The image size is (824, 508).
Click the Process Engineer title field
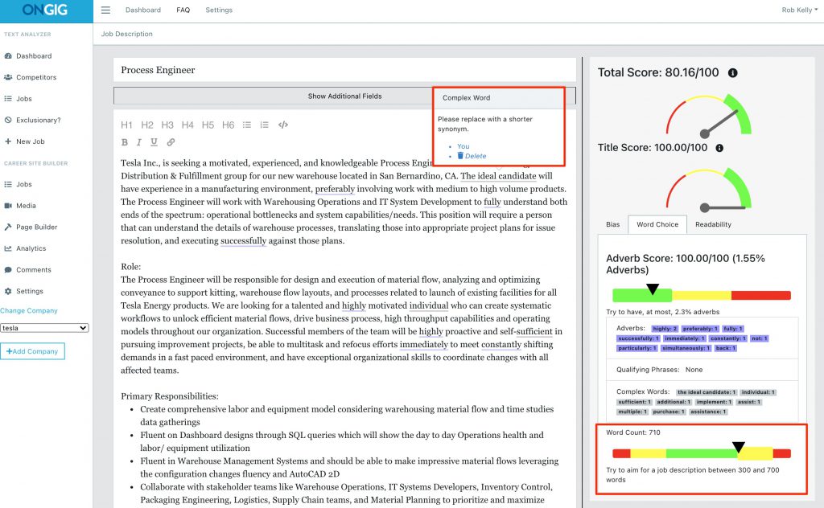tap(344, 70)
